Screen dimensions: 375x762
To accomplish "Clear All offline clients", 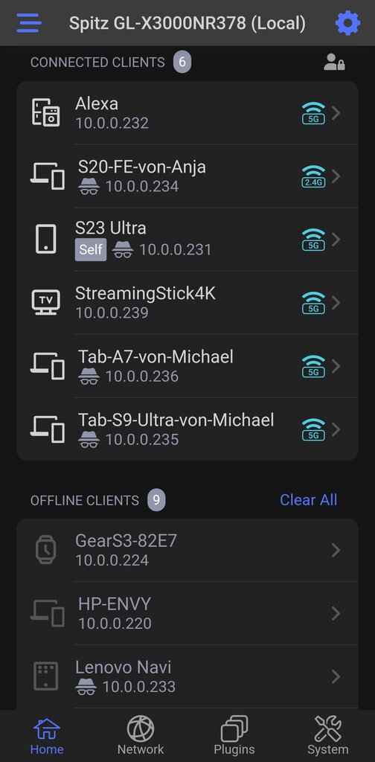I will pos(309,499).
